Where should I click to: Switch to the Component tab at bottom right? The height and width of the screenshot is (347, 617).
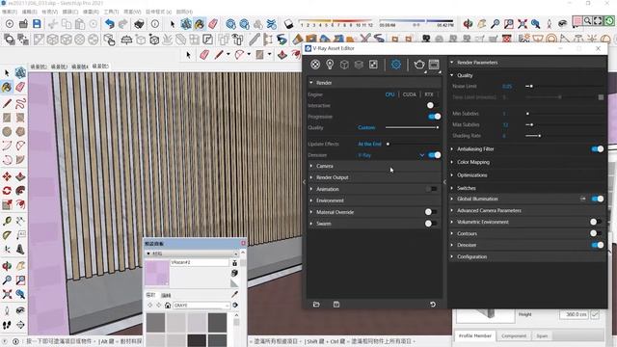coord(514,336)
